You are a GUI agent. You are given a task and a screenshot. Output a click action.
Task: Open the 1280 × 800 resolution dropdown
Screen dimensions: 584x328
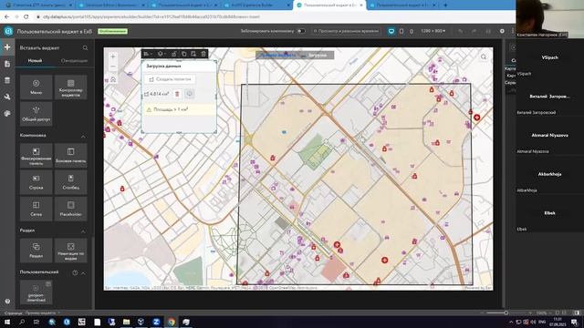(433, 31)
